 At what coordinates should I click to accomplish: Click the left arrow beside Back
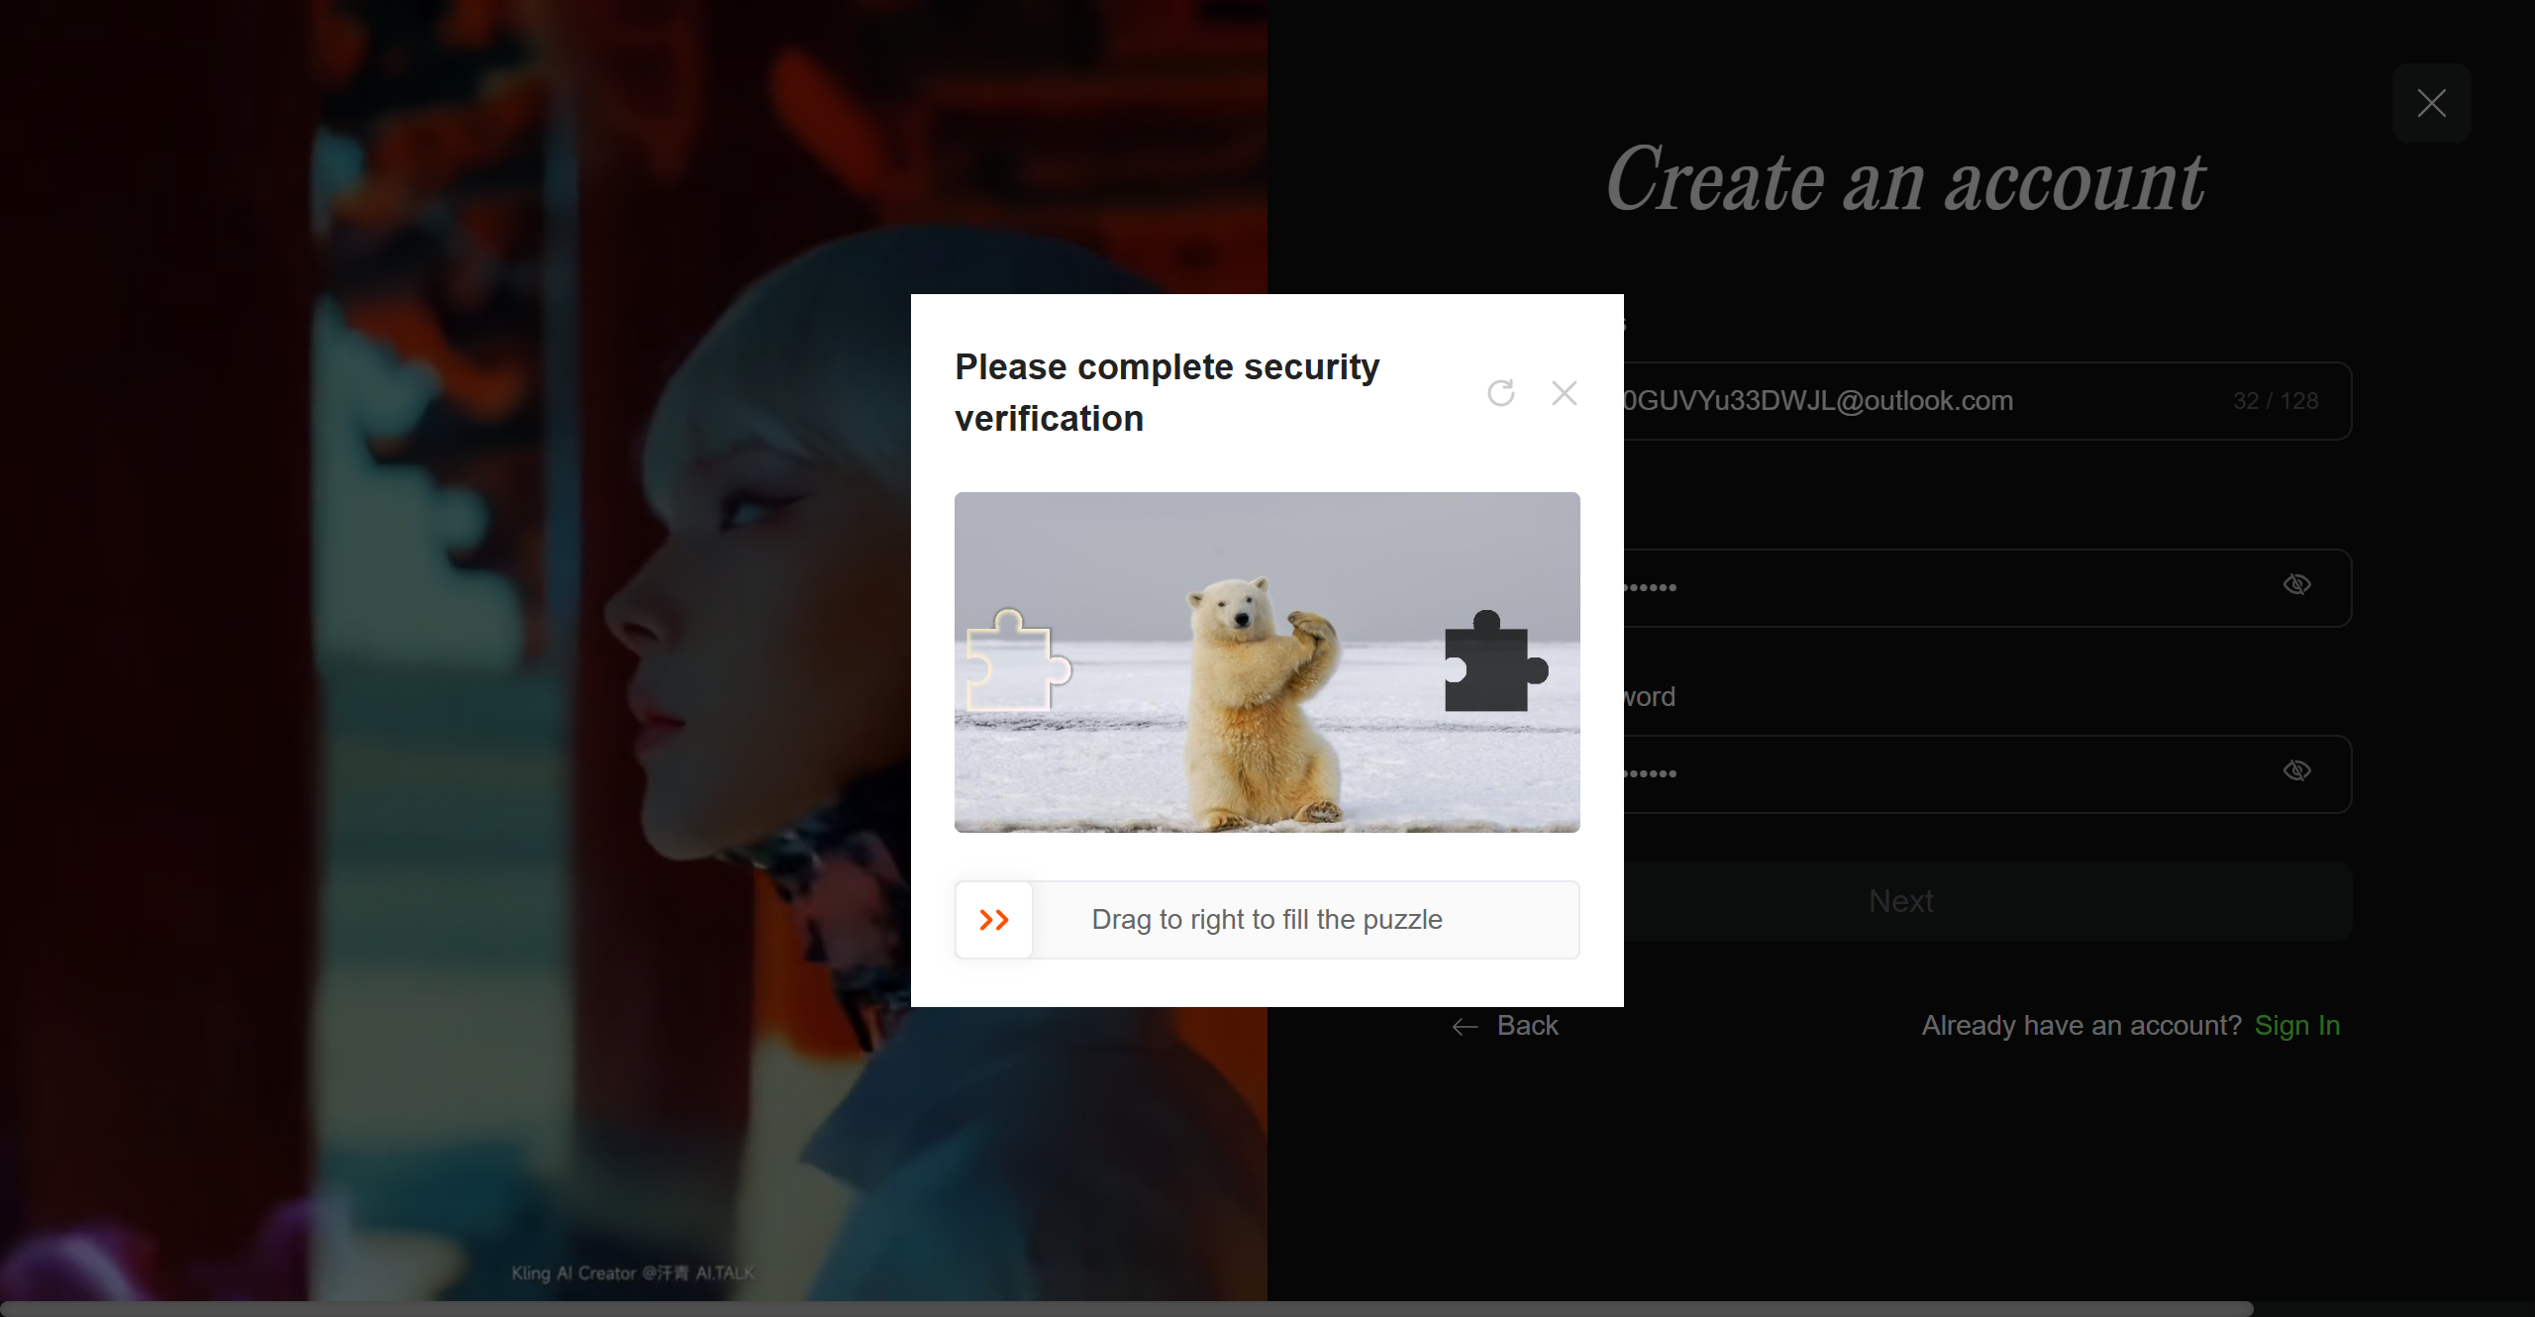[1465, 1027]
